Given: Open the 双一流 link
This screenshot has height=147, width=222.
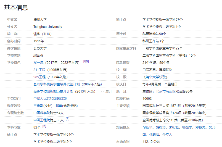Looking at the screenshot, I should tap(38, 63).
